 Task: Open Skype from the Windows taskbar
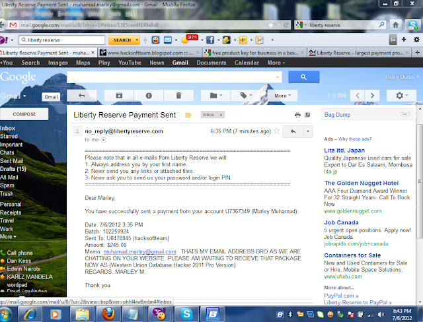[x=186, y=314]
